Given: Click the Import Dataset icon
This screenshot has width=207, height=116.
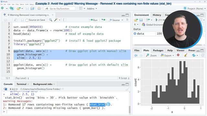Looking at the screenshot, I should 148,20.
